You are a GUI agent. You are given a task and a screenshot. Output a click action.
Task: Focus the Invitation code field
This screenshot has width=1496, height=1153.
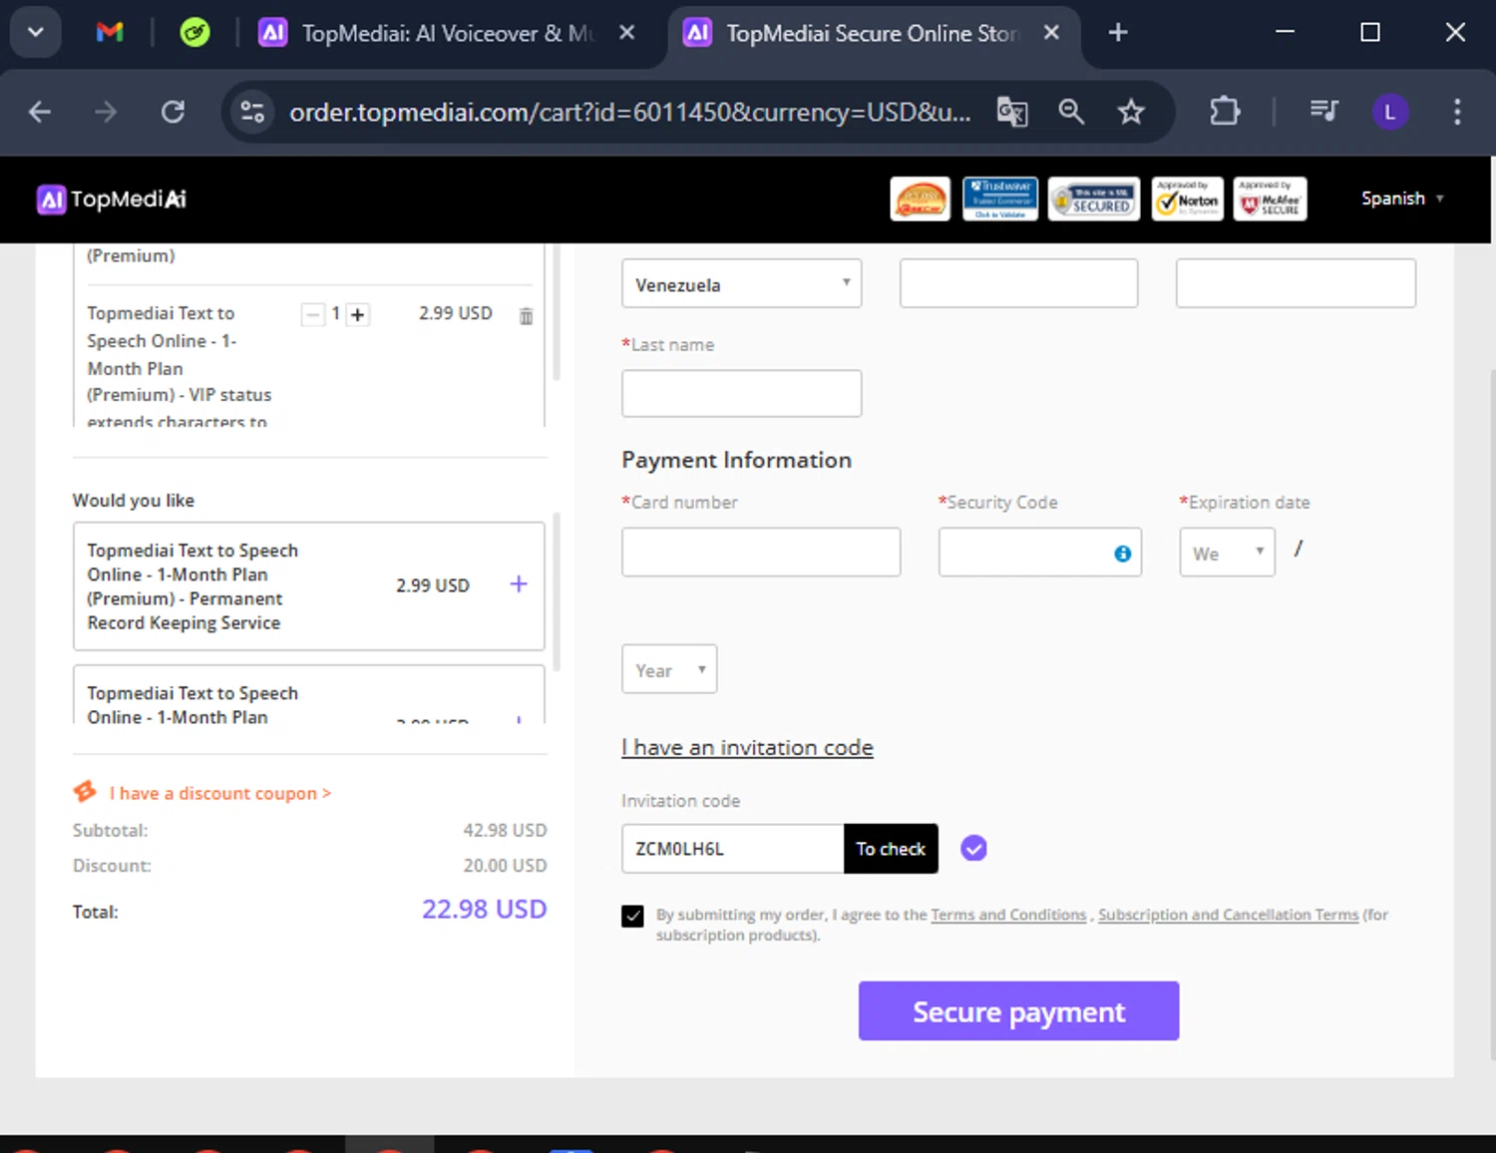[732, 849]
